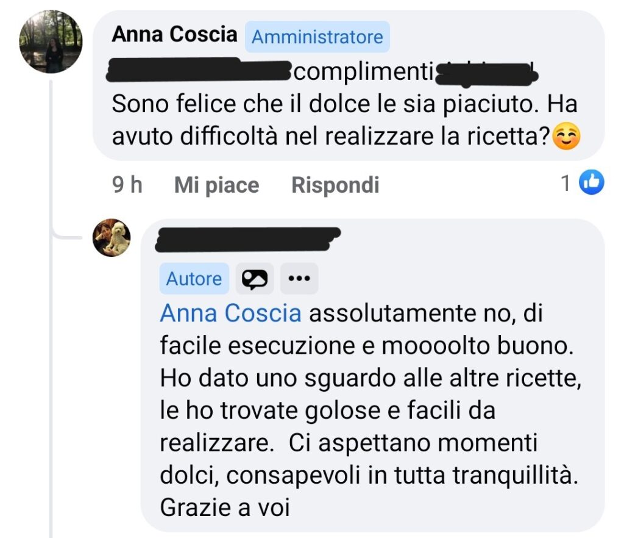Click the blue 'Anna Coscia' mention in reply

point(230,314)
